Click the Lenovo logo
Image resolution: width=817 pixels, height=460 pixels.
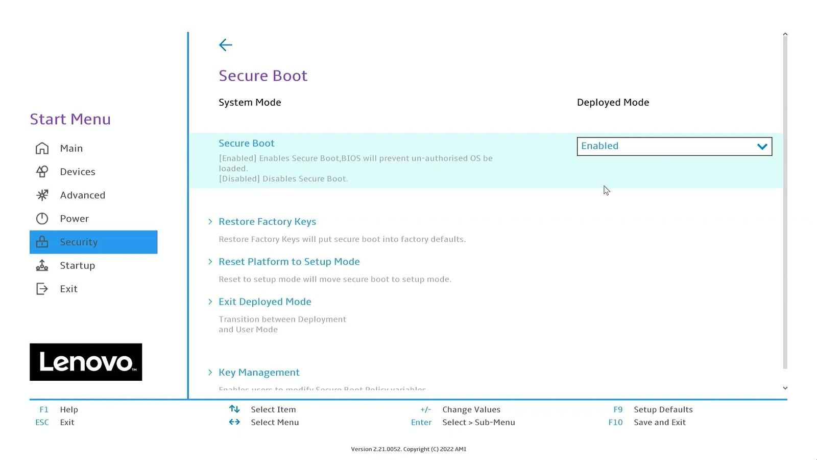pyautogui.click(x=86, y=362)
